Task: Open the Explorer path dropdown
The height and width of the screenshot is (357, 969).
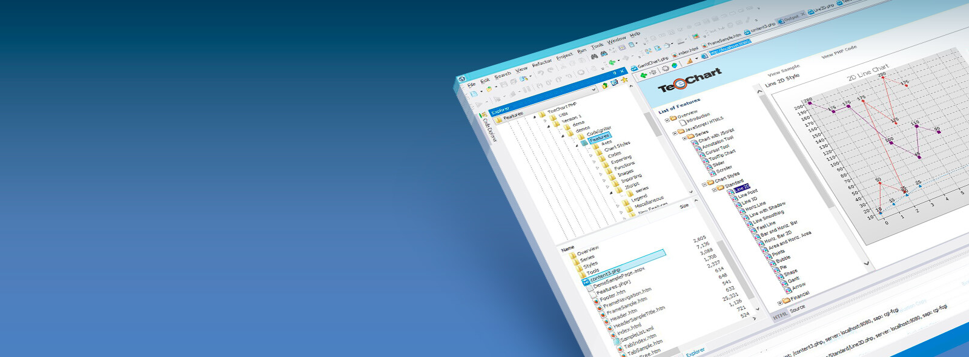Action: pyautogui.click(x=594, y=89)
